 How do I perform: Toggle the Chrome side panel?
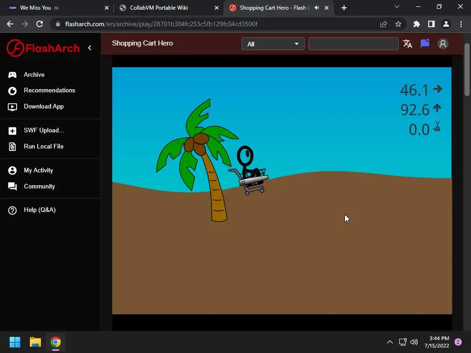(x=431, y=24)
